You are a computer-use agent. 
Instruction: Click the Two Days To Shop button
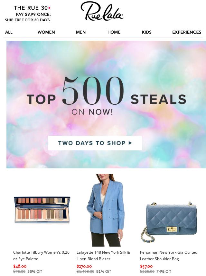coord(95,143)
